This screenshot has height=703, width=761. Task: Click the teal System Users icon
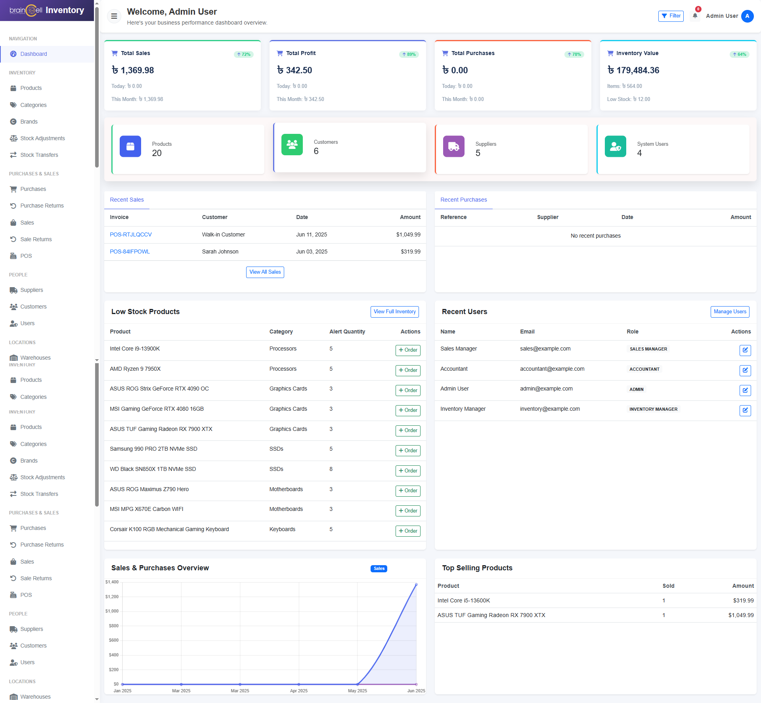point(615,147)
